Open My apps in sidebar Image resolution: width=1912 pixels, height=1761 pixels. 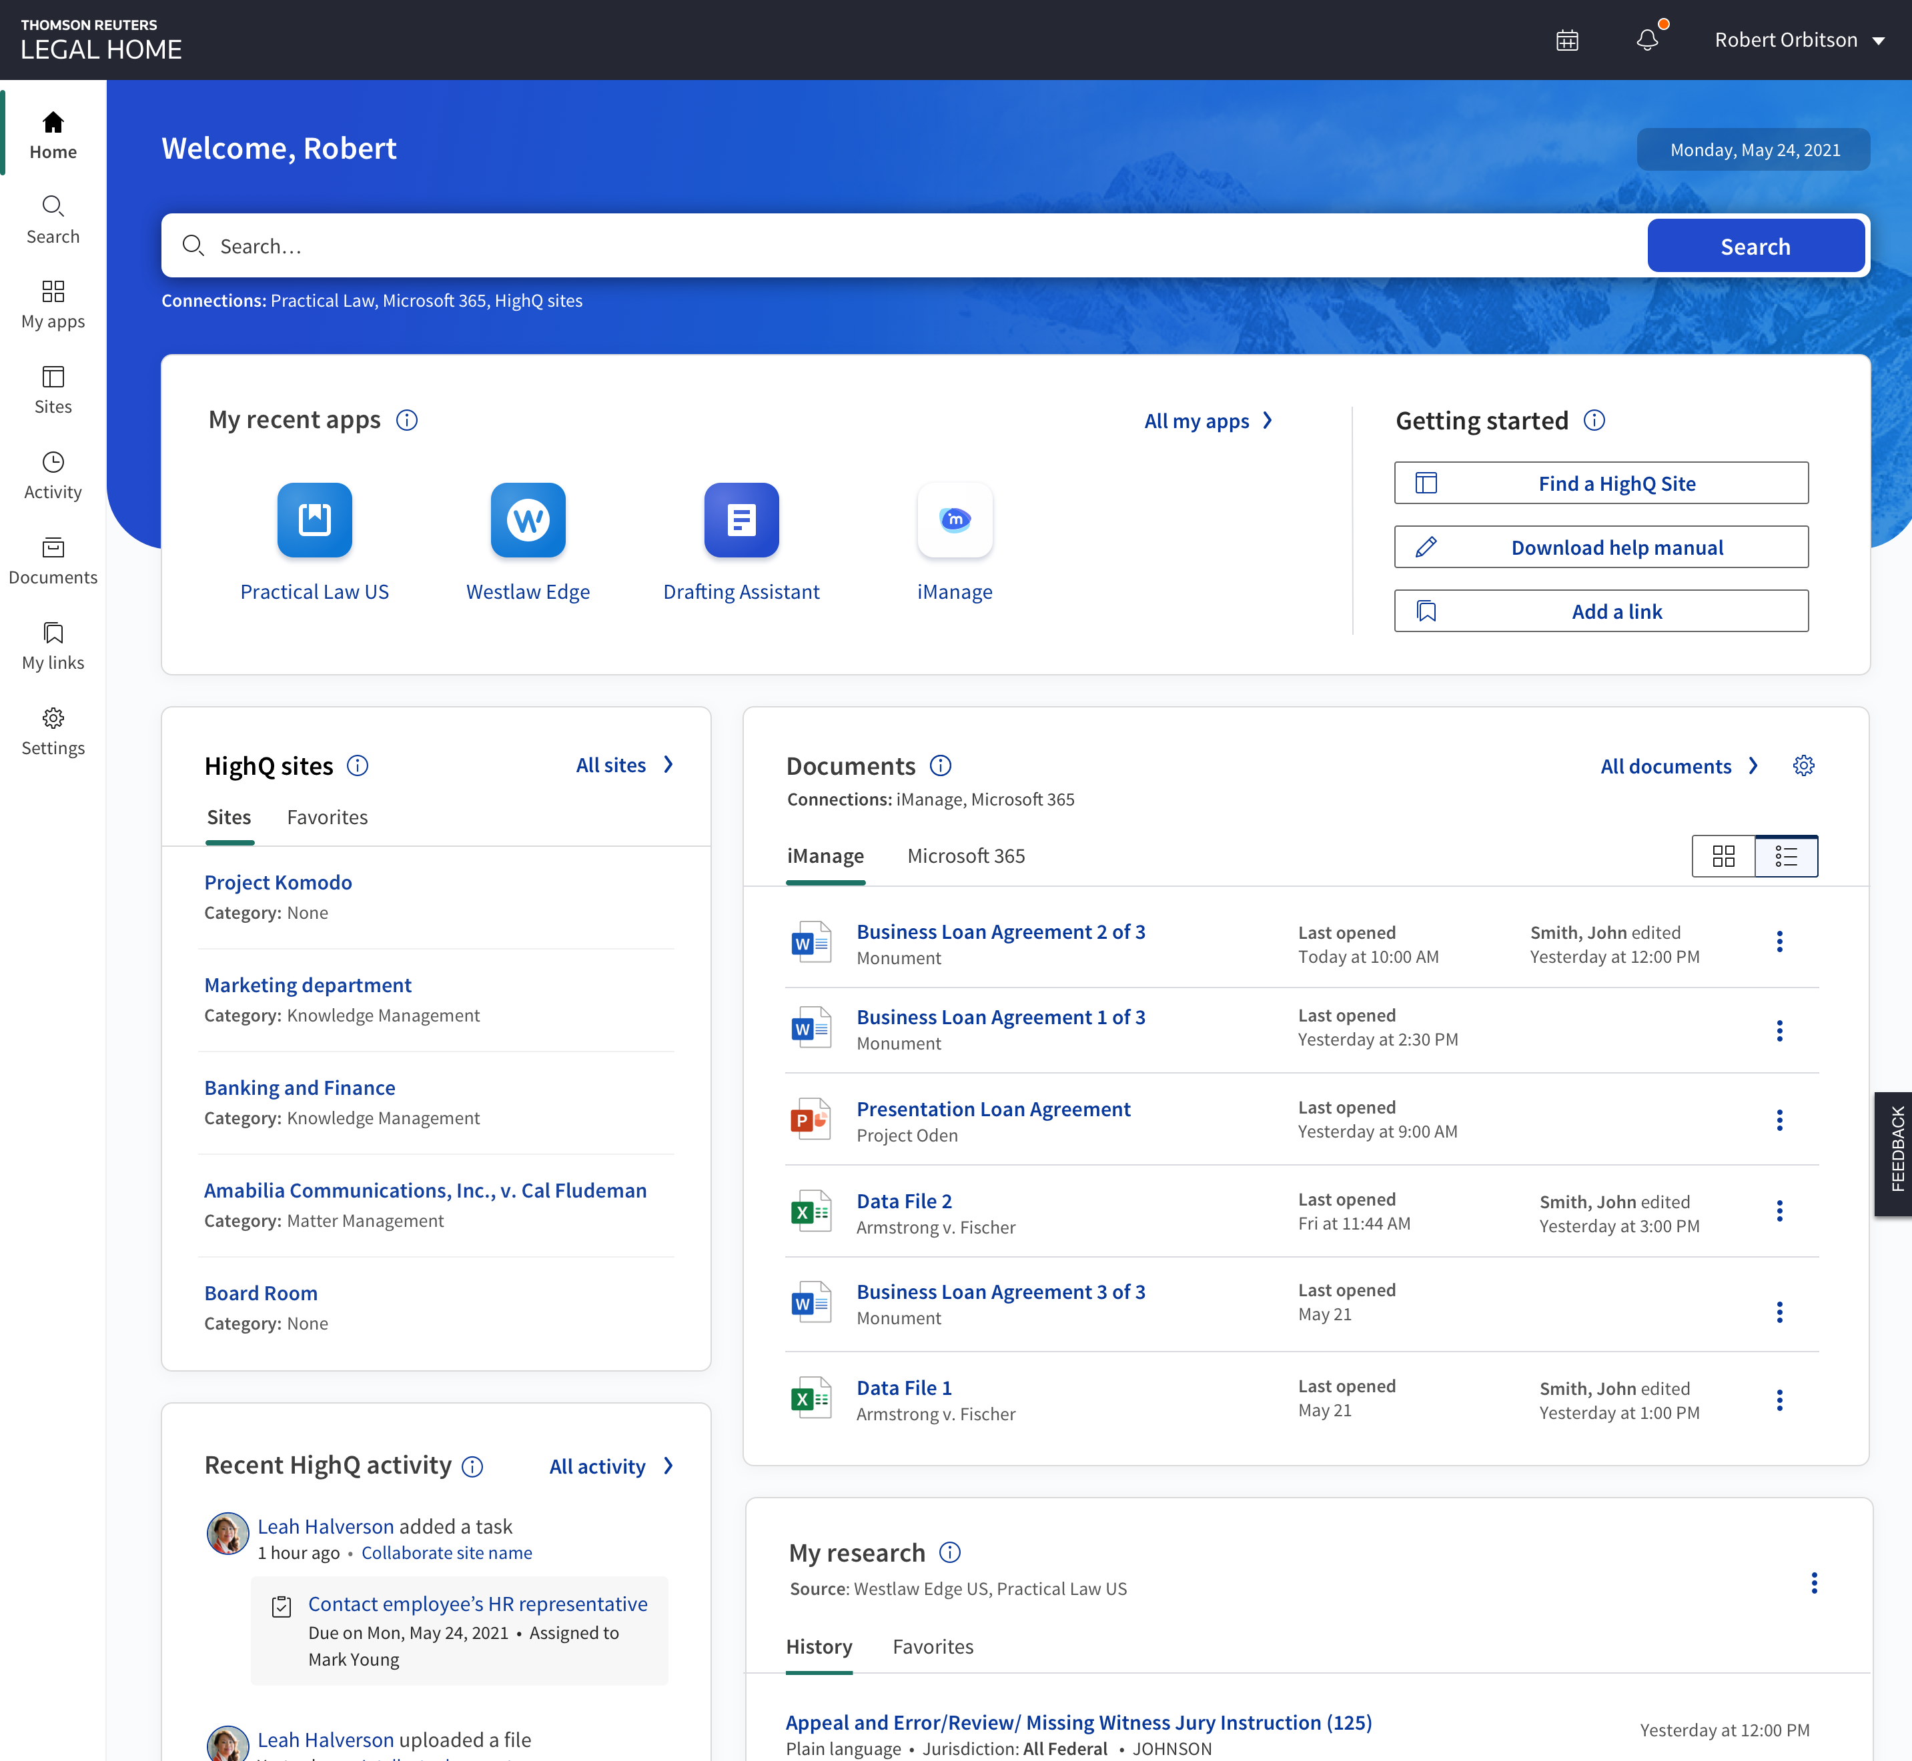click(x=53, y=305)
